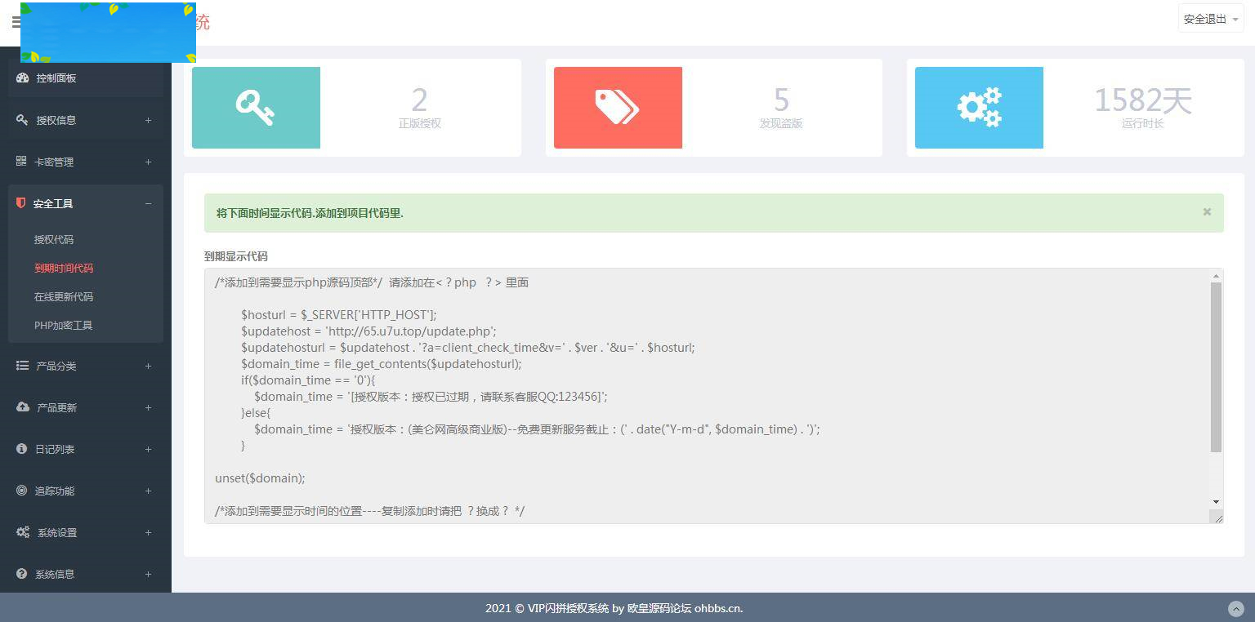
Task: Click the back-to-top circle button
Action: [x=1236, y=608]
